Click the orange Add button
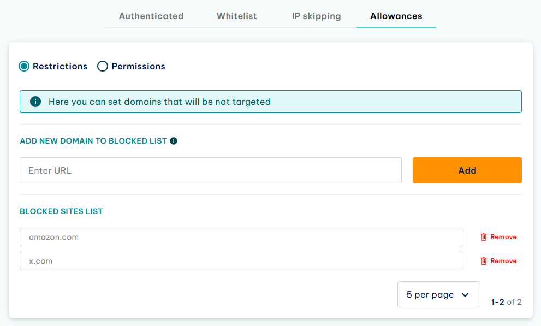The height and width of the screenshot is (326, 541). (x=467, y=170)
